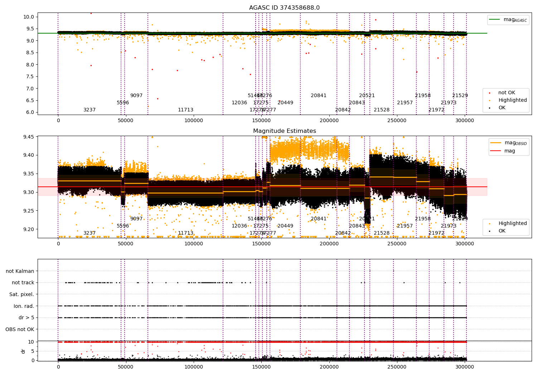Click 'OK' legend entry in top plot
The height and width of the screenshot is (375, 537).
pyautogui.click(x=498, y=107)
